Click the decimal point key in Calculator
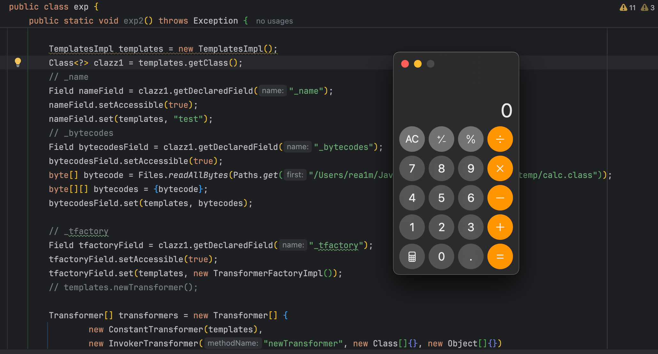 click(x=471, y=256)
